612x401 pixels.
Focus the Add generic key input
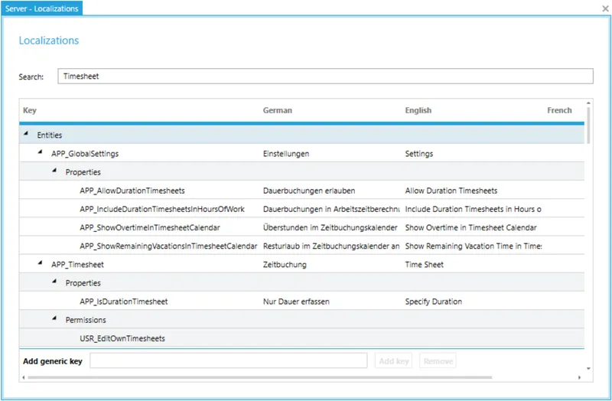[228, 360]
